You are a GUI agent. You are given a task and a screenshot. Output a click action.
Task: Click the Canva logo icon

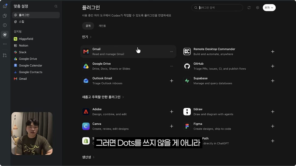coord(86,126)
